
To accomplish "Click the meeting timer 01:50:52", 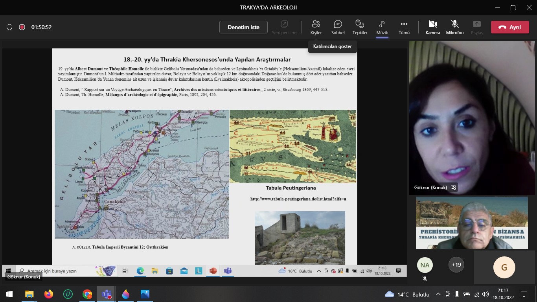I will 42,27.
